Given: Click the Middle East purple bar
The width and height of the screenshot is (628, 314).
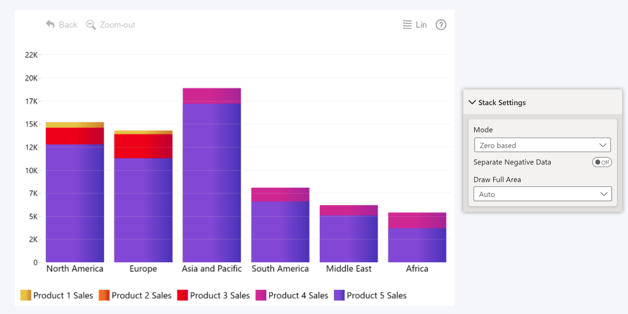Looking at the screenshot, I should pyautogui.click(x=349, y=239).
